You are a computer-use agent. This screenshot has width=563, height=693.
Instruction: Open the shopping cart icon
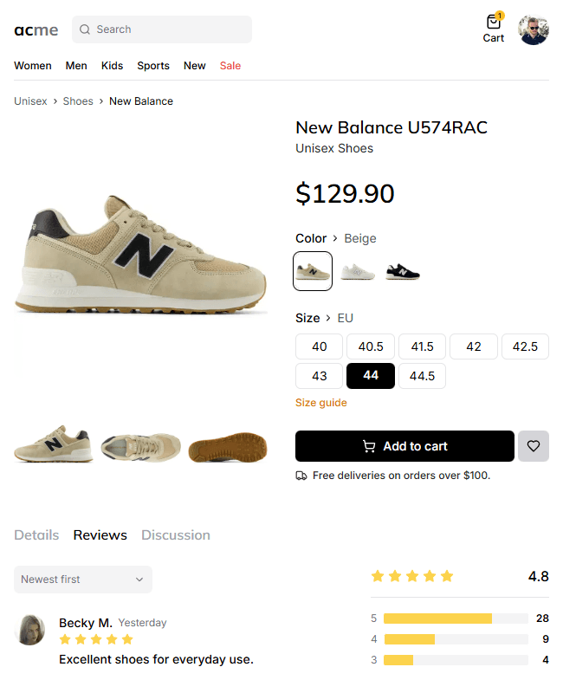494,23
